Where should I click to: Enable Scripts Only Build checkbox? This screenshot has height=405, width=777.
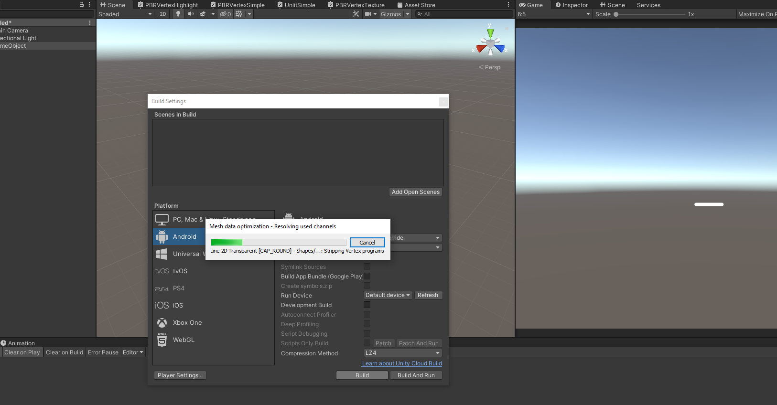click(367, 343)
